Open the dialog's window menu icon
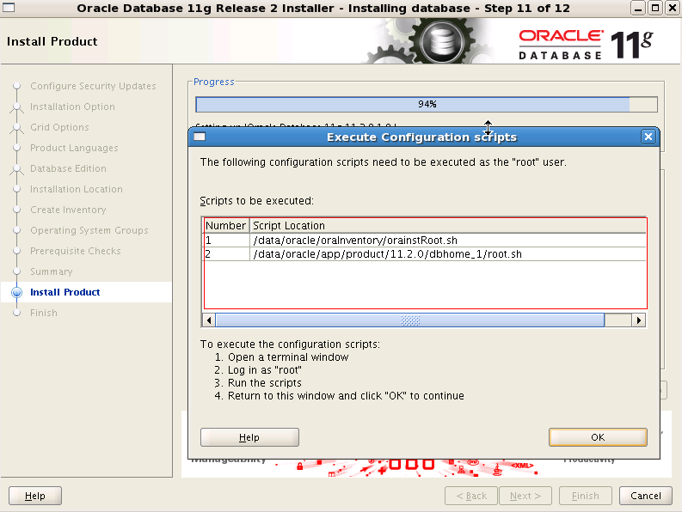 tap(200, 137)
